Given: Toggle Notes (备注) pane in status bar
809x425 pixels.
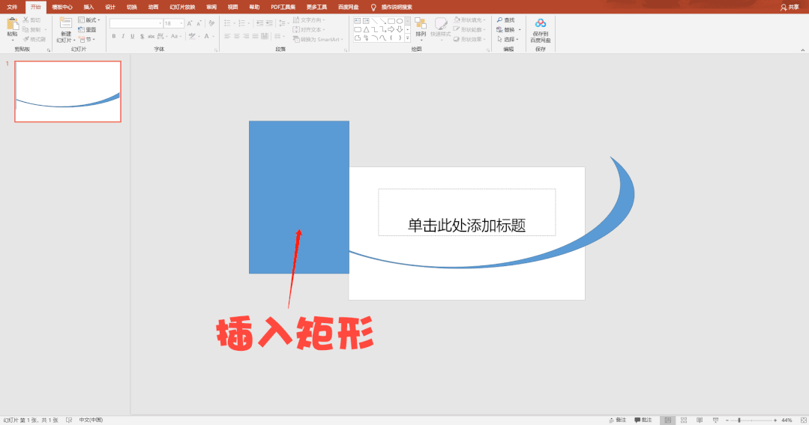Looking at the screenshot, I should pyautogui.click(x=617, y=421).
